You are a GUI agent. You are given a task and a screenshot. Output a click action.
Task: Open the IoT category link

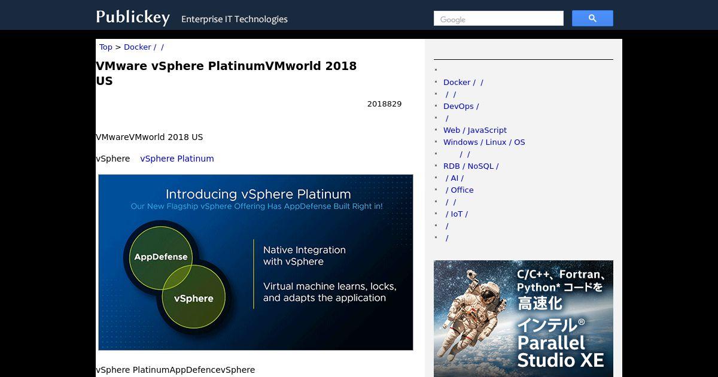click(x=457, y=214)
